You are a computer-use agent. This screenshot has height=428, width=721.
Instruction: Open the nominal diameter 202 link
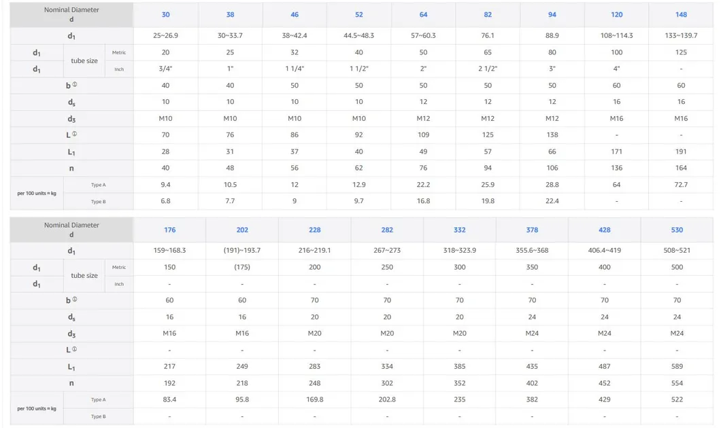(x=242, y=230)
